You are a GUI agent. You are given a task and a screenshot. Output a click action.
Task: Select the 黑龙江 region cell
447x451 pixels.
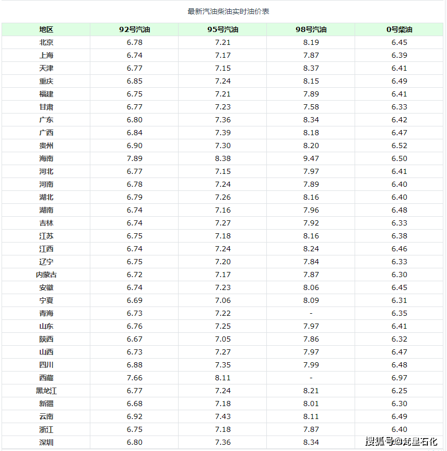click(46, 391)
